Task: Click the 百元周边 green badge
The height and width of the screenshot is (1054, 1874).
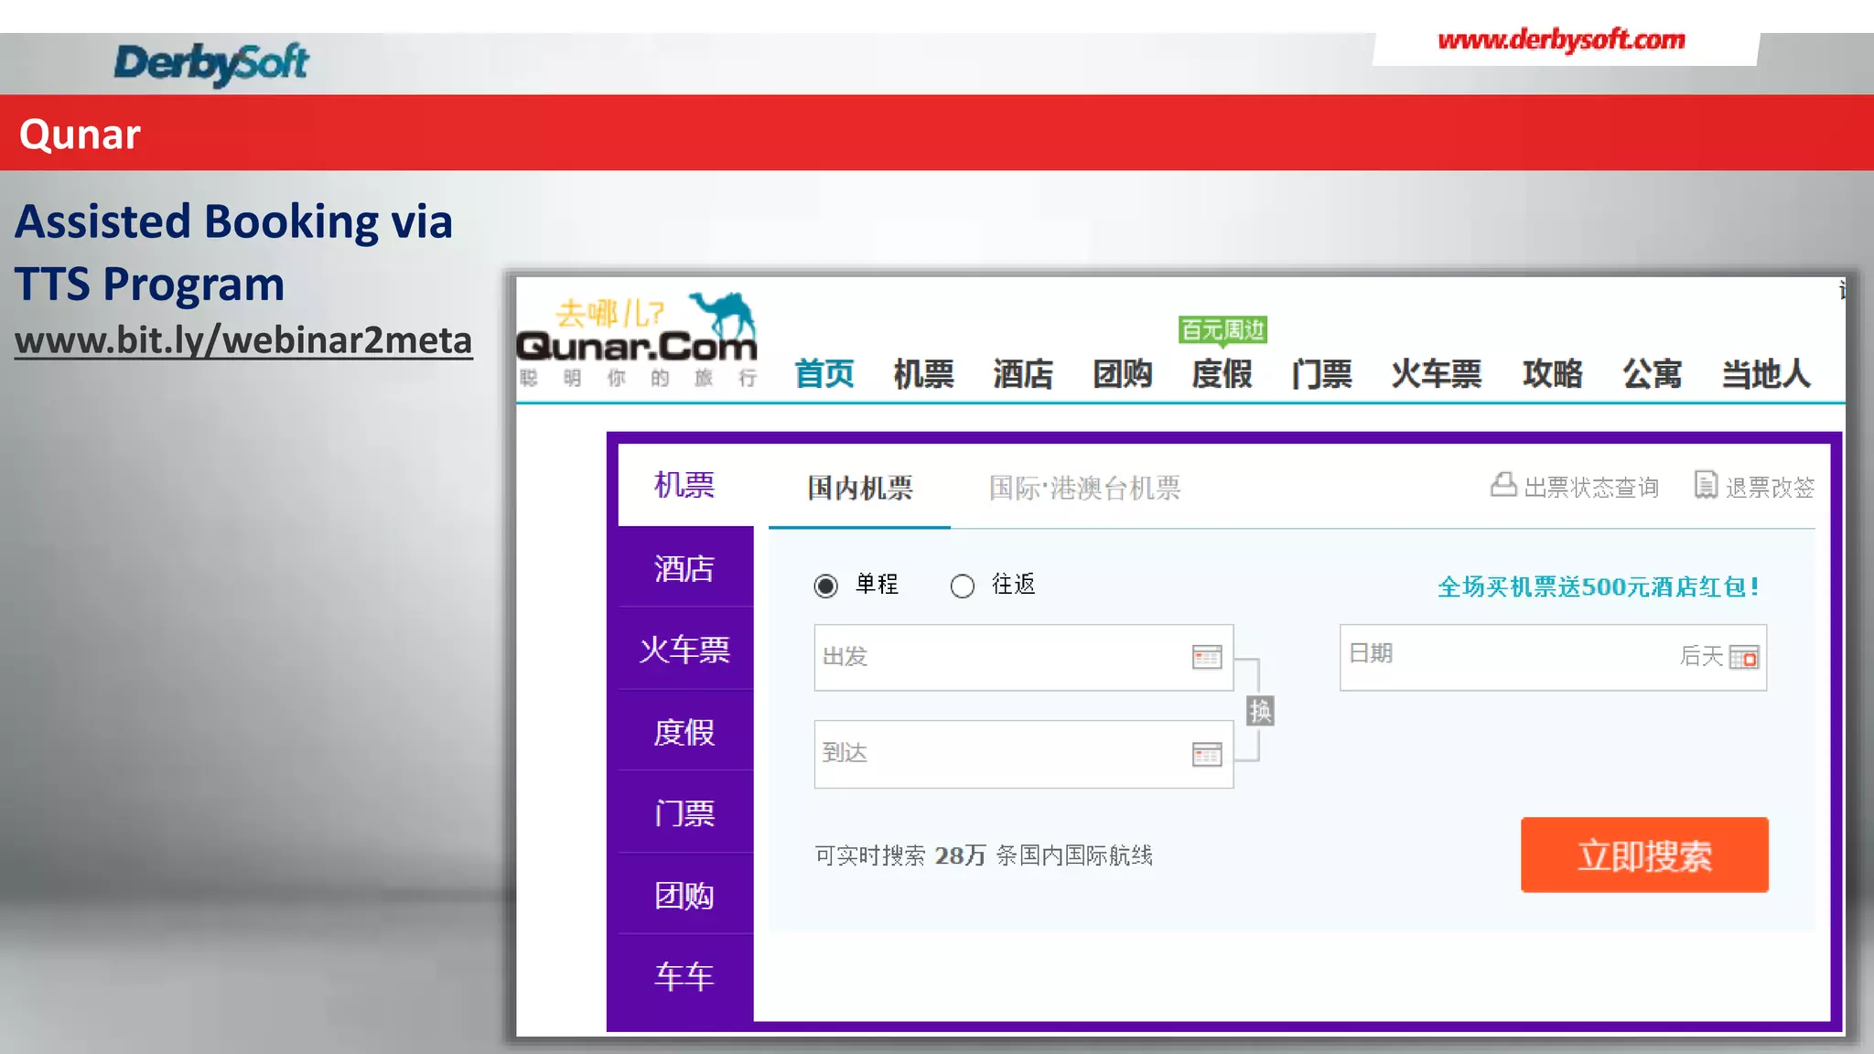Action: pos(1222,329)
